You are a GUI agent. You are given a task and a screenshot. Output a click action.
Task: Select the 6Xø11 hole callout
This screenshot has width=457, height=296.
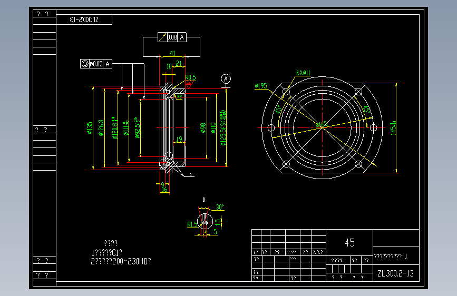(x=303, y=73)
